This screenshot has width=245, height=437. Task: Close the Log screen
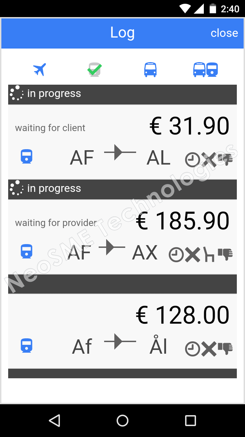coord(224,33)
